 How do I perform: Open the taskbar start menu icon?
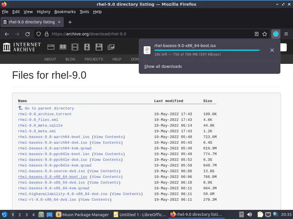tap(5, 215)
